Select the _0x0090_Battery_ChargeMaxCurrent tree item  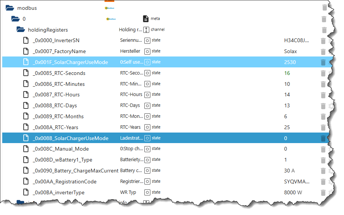pyautogui.click(x=75, y=171)
